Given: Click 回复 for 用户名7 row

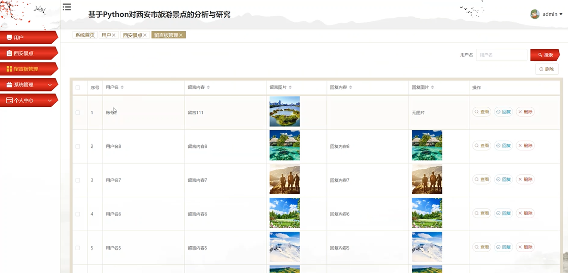Looking at the screenshot, I should coord(503,179).
